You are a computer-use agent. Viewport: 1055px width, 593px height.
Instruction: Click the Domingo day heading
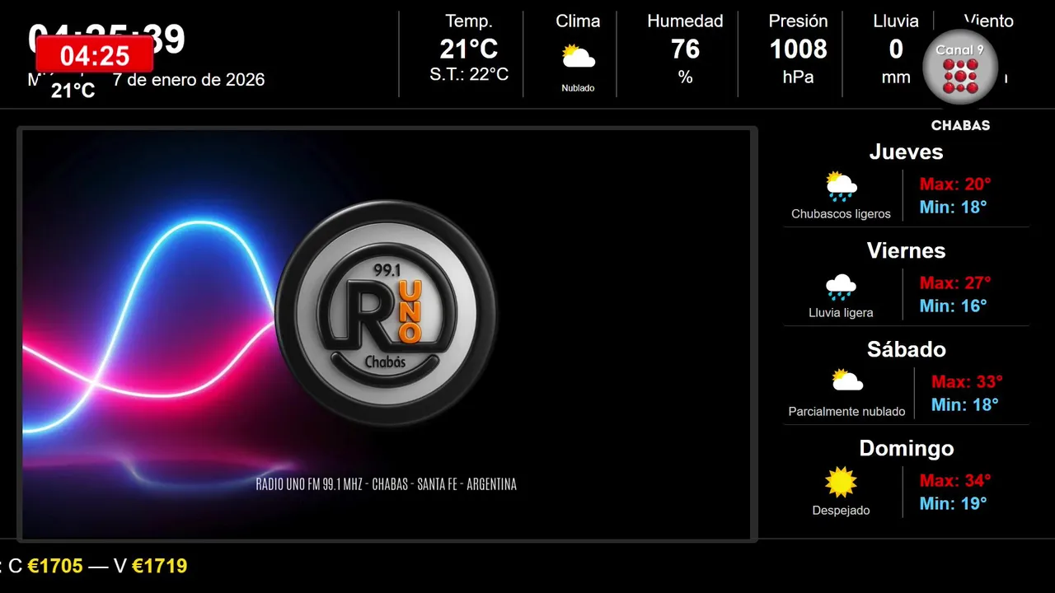[906, 448]
